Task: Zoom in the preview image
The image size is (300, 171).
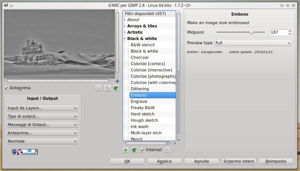Action: point(107,88)
